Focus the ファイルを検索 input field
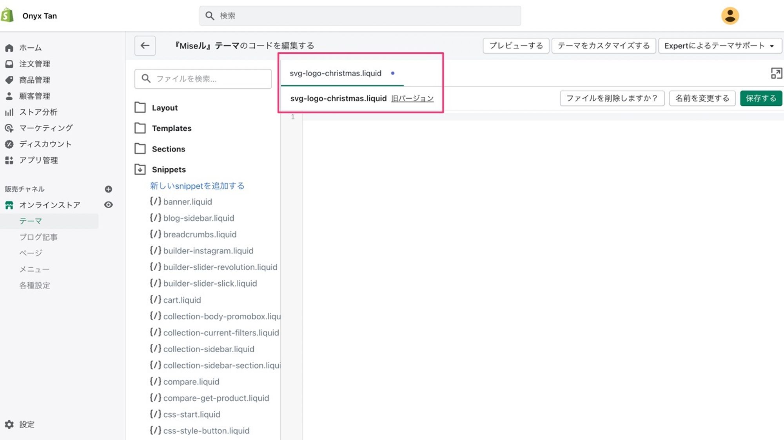 (x=203, y=79)
